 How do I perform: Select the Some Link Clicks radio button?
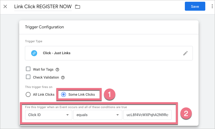(x=64, y=94)
